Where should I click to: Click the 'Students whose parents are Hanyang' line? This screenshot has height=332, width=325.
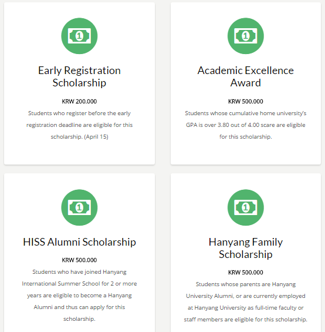click(x=245, y=284)
